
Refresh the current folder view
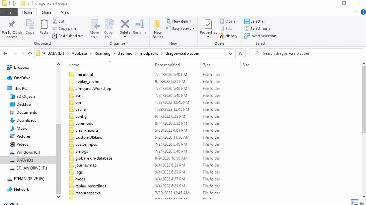pos(241,53)
